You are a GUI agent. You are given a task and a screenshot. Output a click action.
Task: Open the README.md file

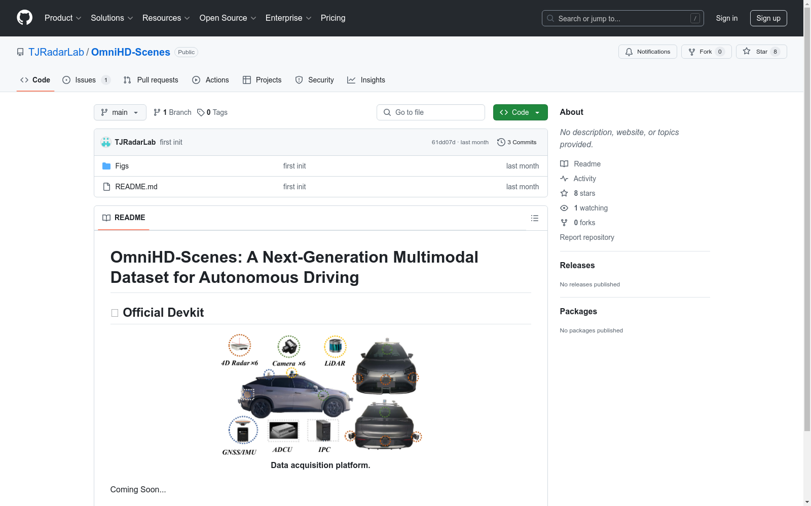point(136,187)
